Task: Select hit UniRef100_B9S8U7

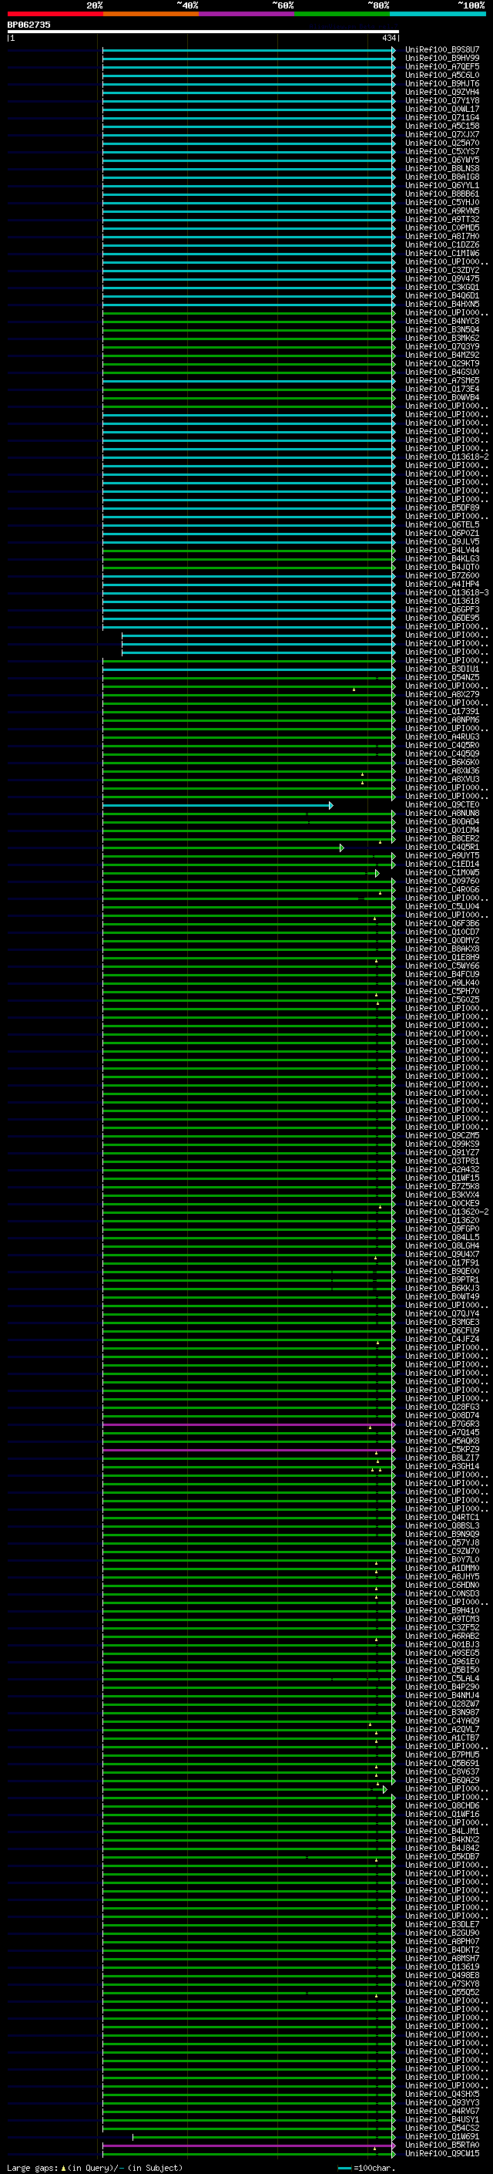Action: pyautogui.click(x=442, y=50)
